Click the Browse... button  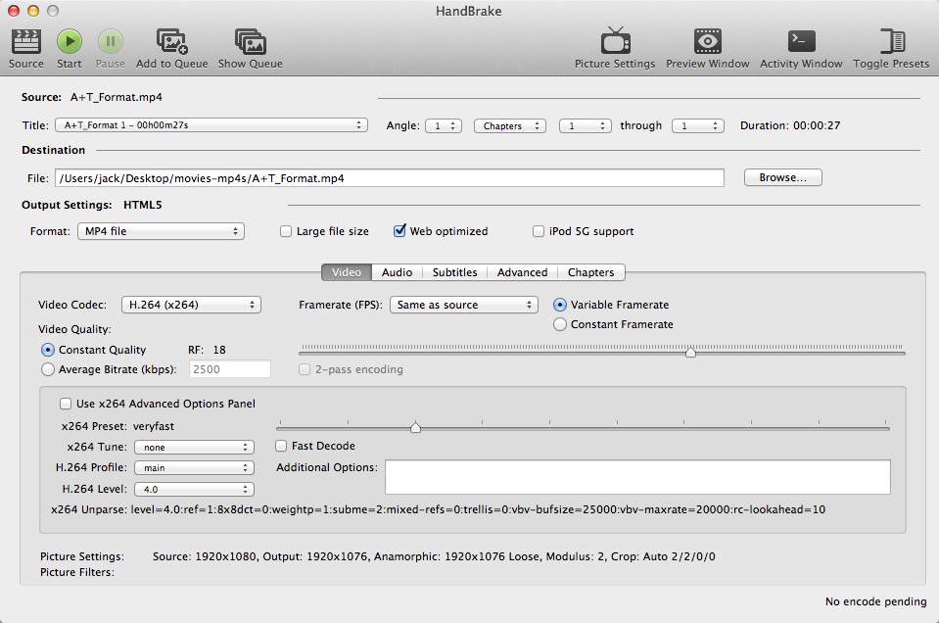[x=782, y=178]
